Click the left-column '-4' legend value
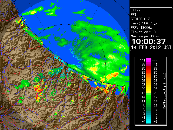The height and width of the screenshot is (130, 173). click(x=143, y=122)
